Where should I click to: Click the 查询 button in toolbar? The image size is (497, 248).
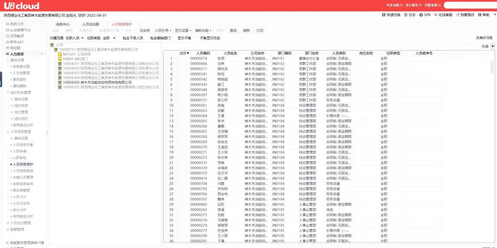(x=233, y=31)
